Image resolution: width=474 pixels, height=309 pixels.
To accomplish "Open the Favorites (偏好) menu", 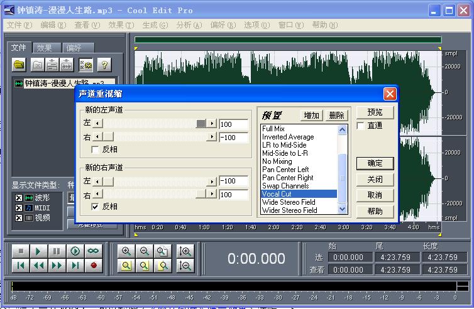I will click(223, 25).
